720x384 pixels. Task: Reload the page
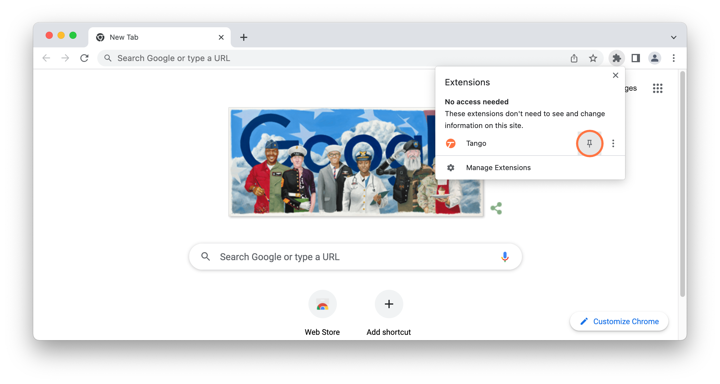tap(85, 58)
